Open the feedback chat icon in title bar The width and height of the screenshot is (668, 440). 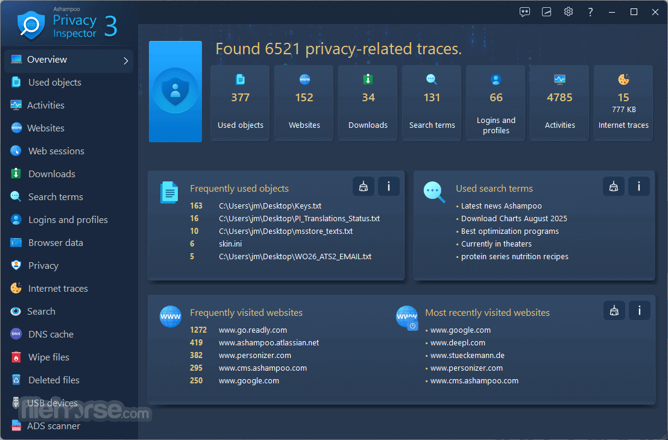pos(525,12)
